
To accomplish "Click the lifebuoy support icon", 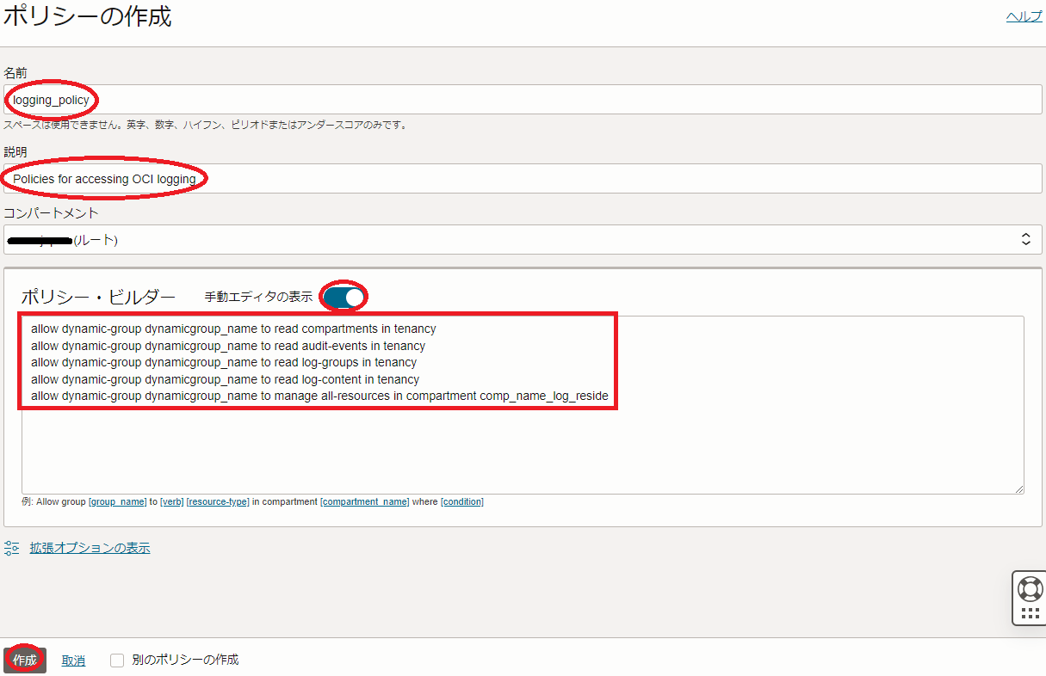I will (x=1030, y=589).
